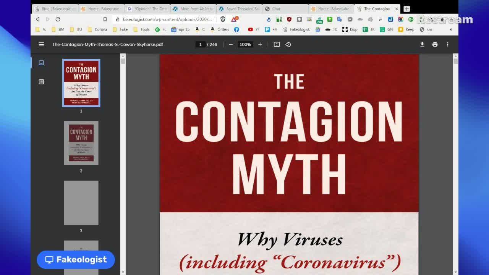
Task: Open the Orders Amazon bookmark
Action: (x=220, y=29)
